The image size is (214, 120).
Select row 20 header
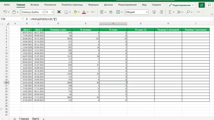[x=6, y=83]
